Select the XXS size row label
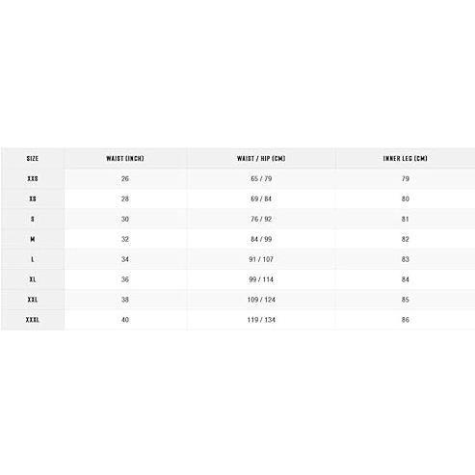Viewport: 475px width, 475px height. click(33, 178)
